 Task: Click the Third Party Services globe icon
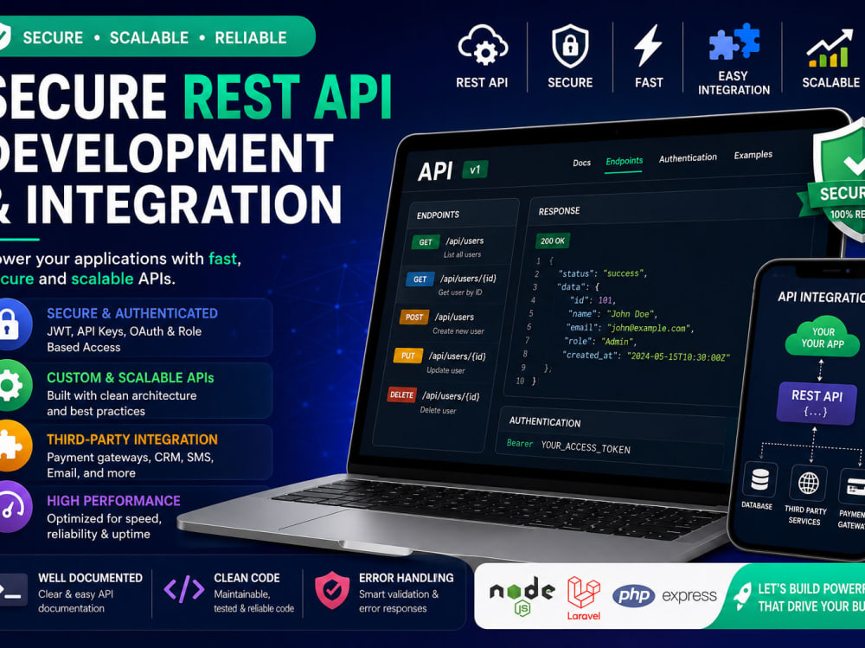pos(808,484)
